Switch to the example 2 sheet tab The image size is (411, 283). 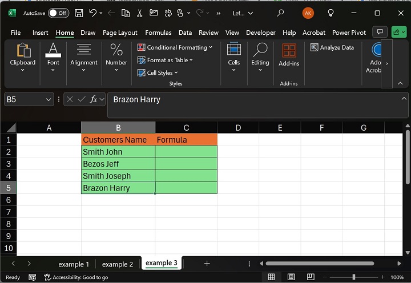pos(118,264)
